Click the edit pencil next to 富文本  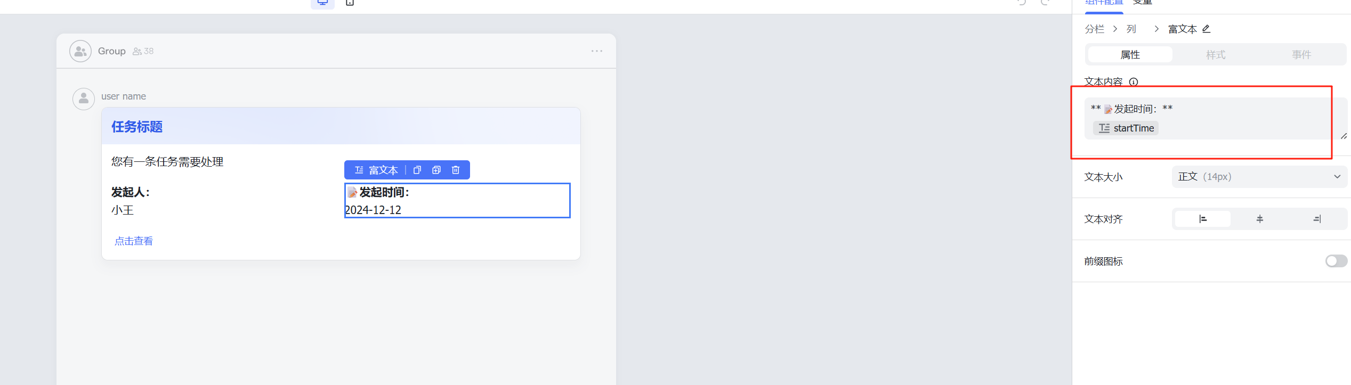coord(1207,29)
